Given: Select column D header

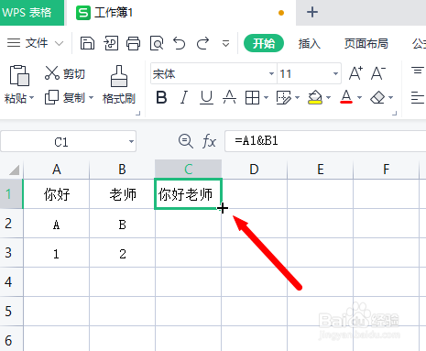Looking at the screenshot, I should (254, 170).
